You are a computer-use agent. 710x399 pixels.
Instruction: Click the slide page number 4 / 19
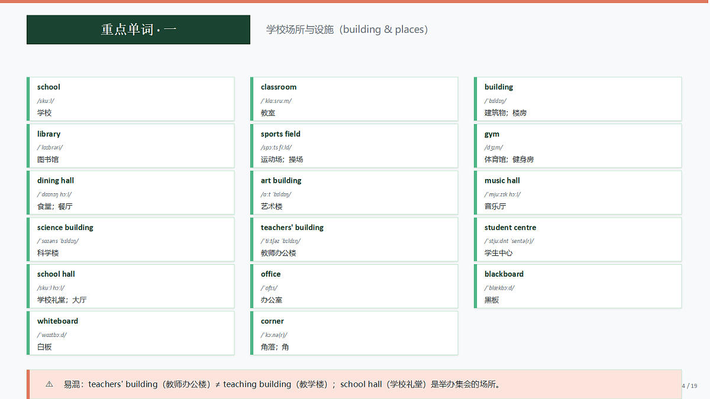[x=690, y=386]
